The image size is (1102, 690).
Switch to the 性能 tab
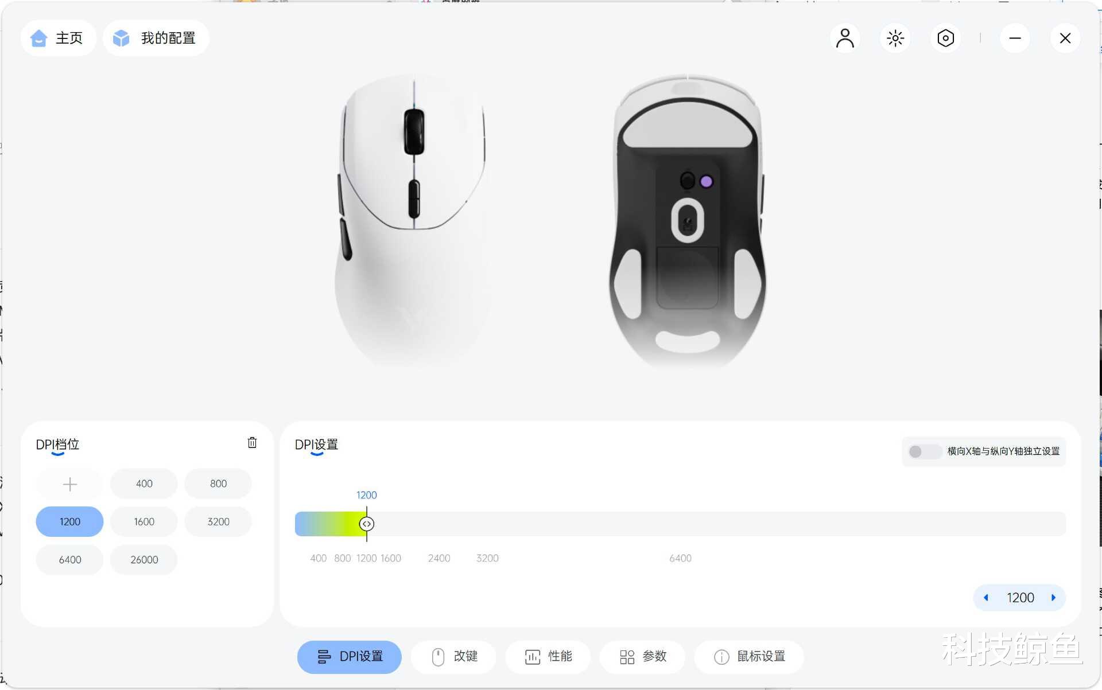(548, 657)
